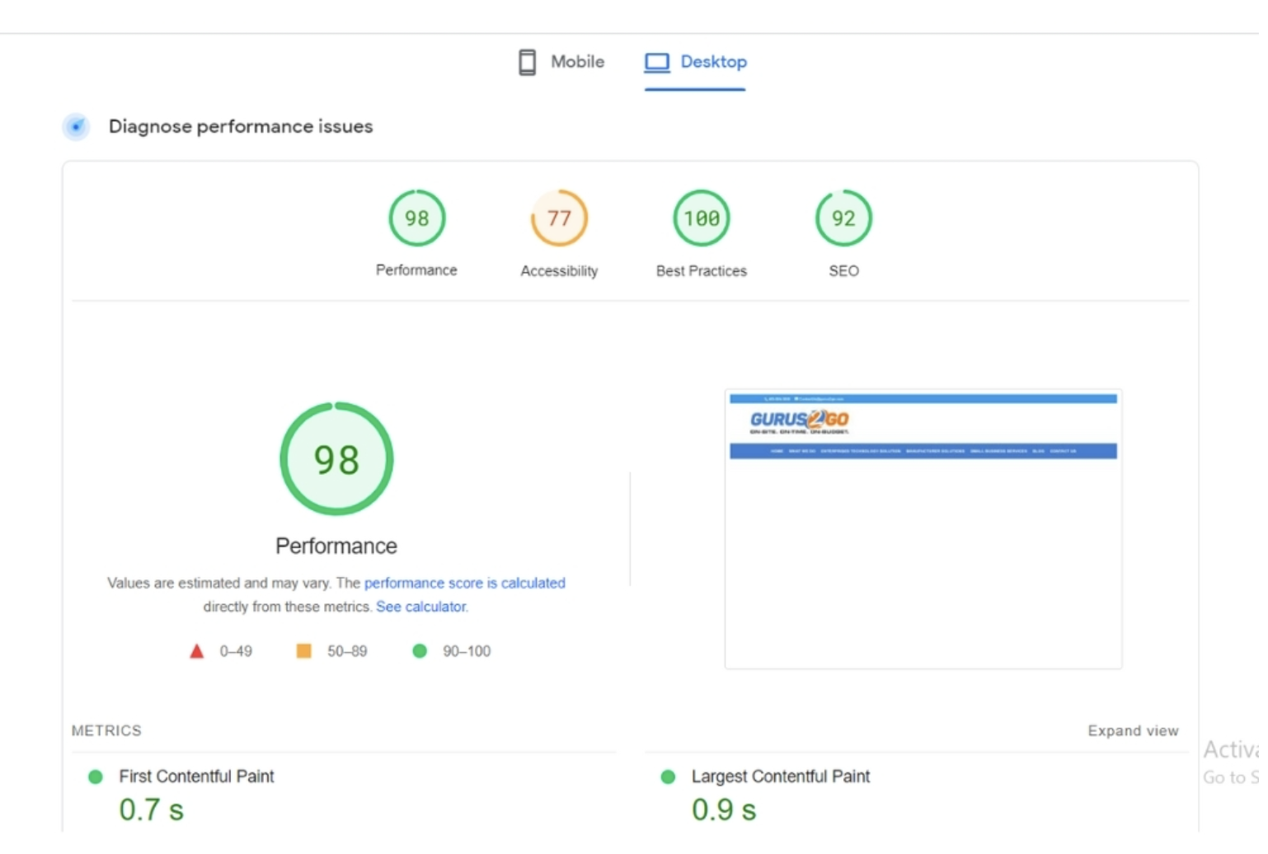Click the 'Largest Contentful Paint' metric label

click(781, 777)
